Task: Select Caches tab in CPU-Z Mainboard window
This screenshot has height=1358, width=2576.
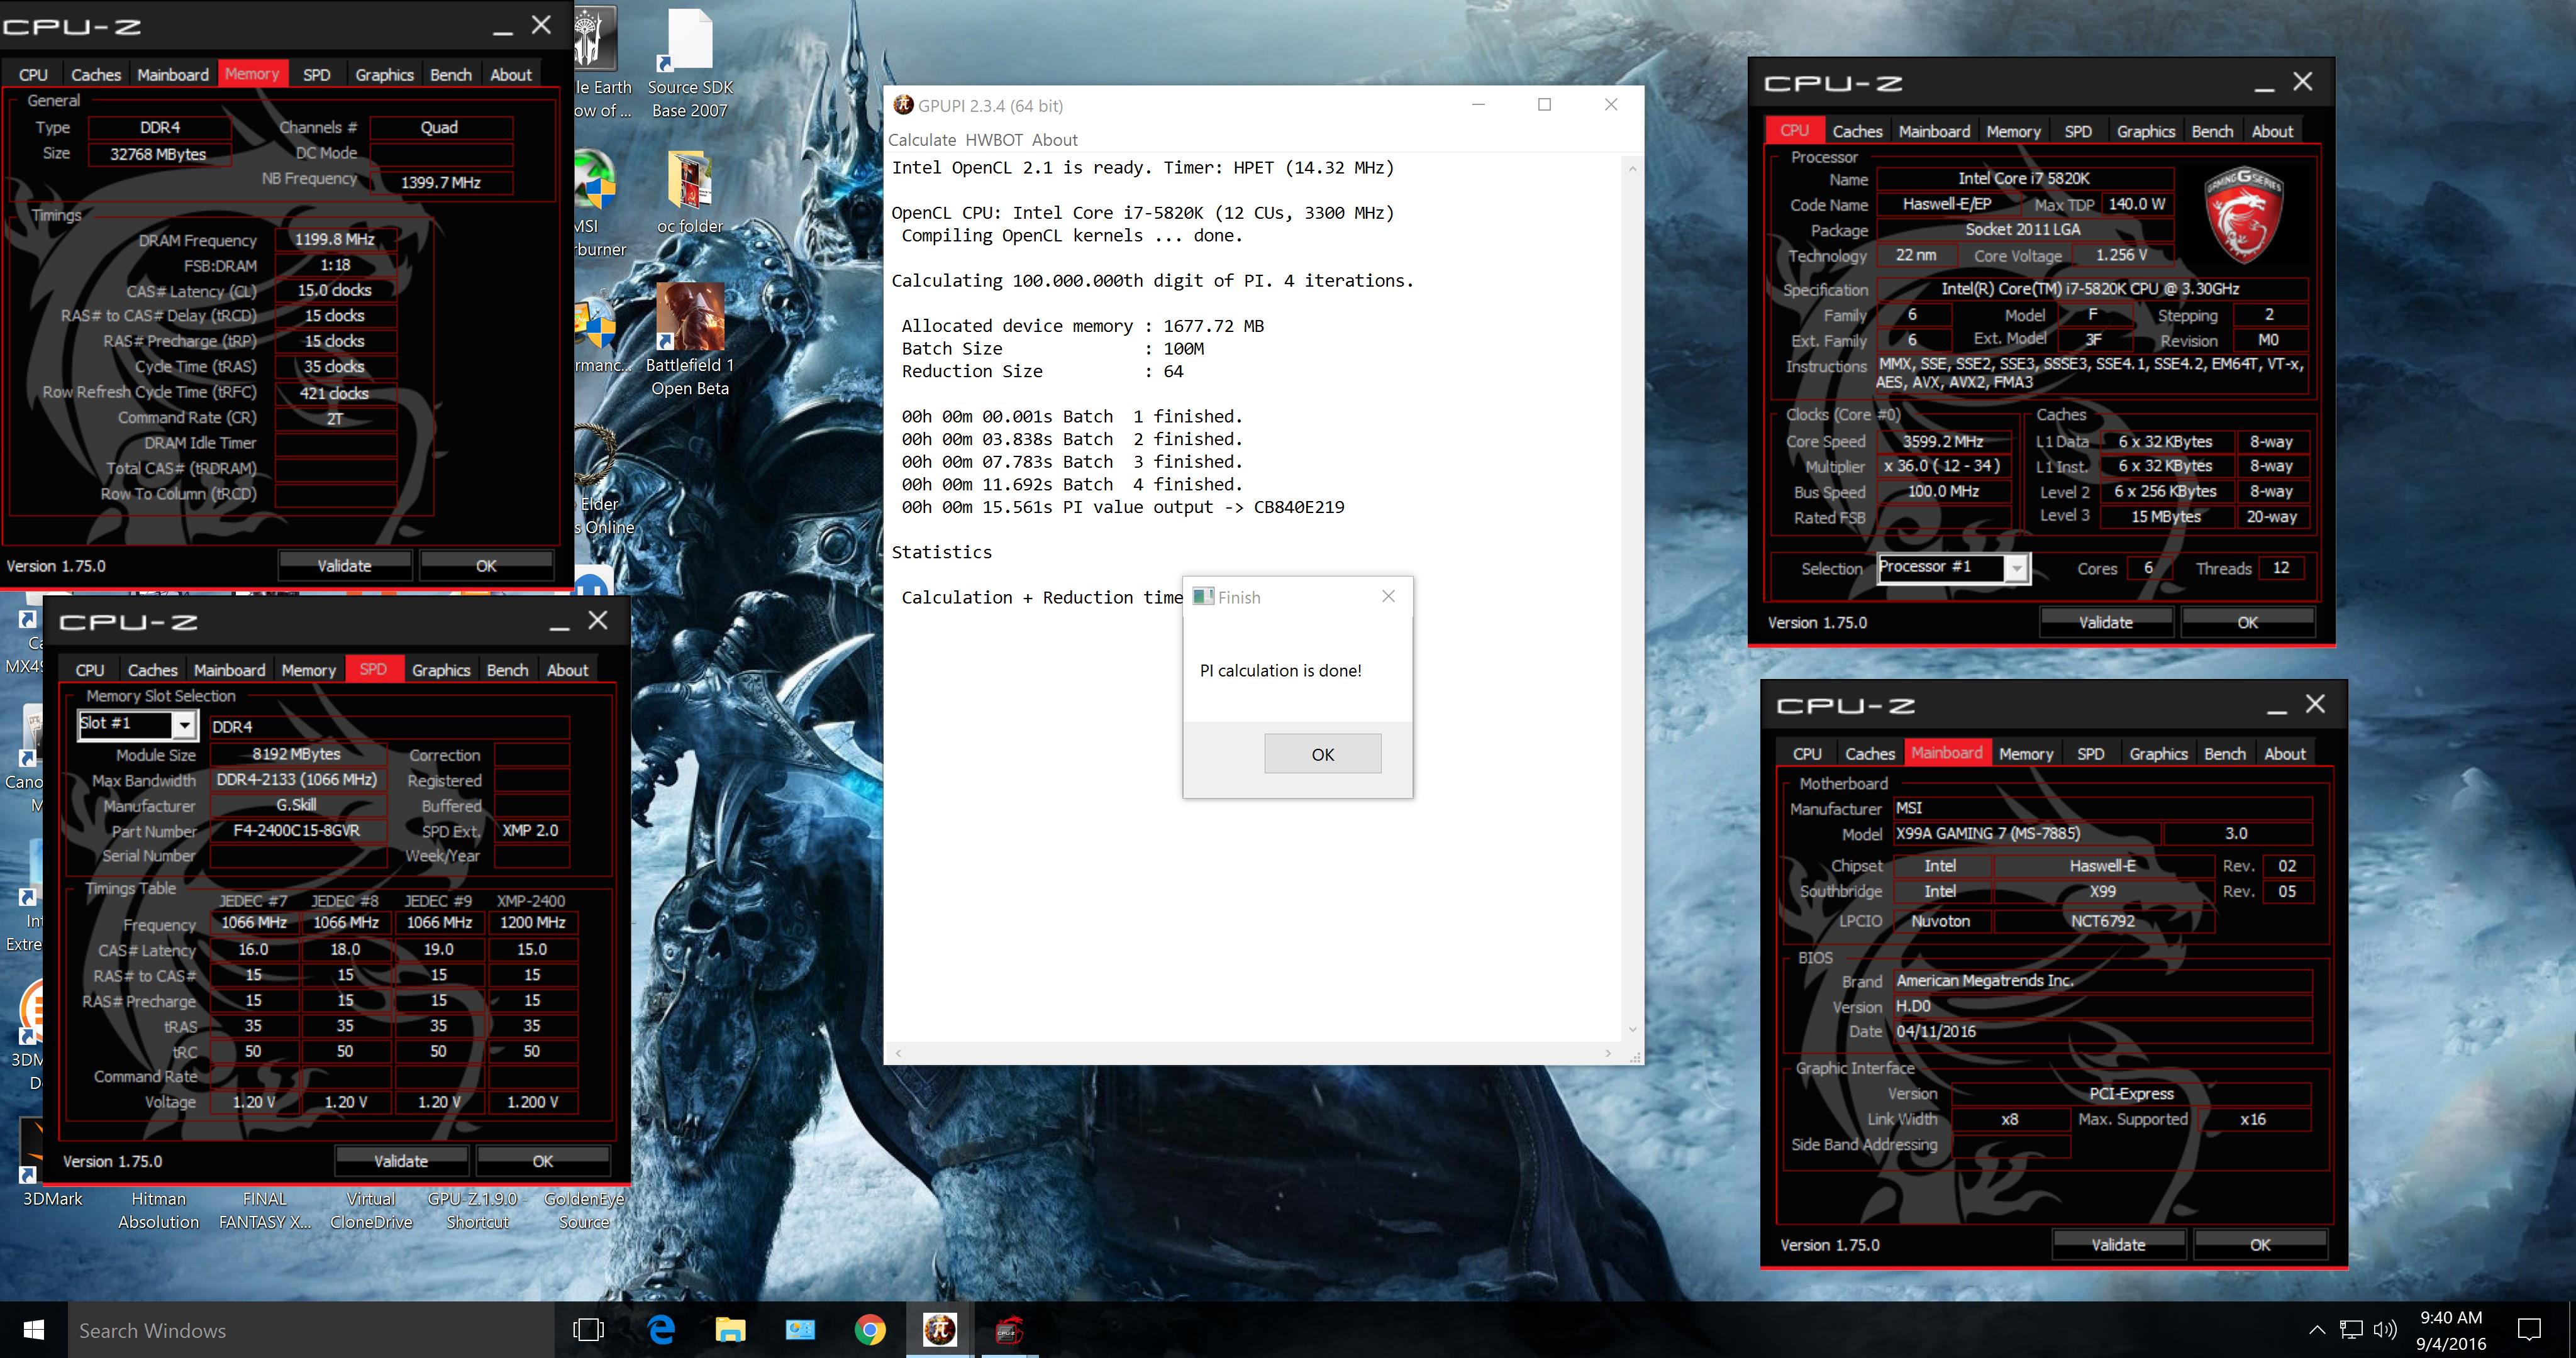Action: (x=1869, y=754)
